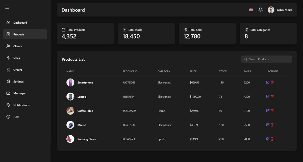Remove Running Shoes with trash icon
The height and width of the screenshot is (162, 303).
tap(272, 139)
